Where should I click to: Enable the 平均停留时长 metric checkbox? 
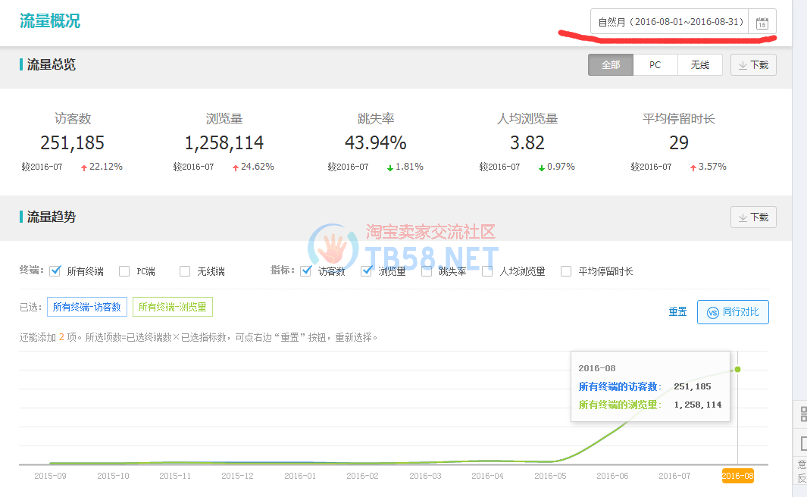pos(566,271)
